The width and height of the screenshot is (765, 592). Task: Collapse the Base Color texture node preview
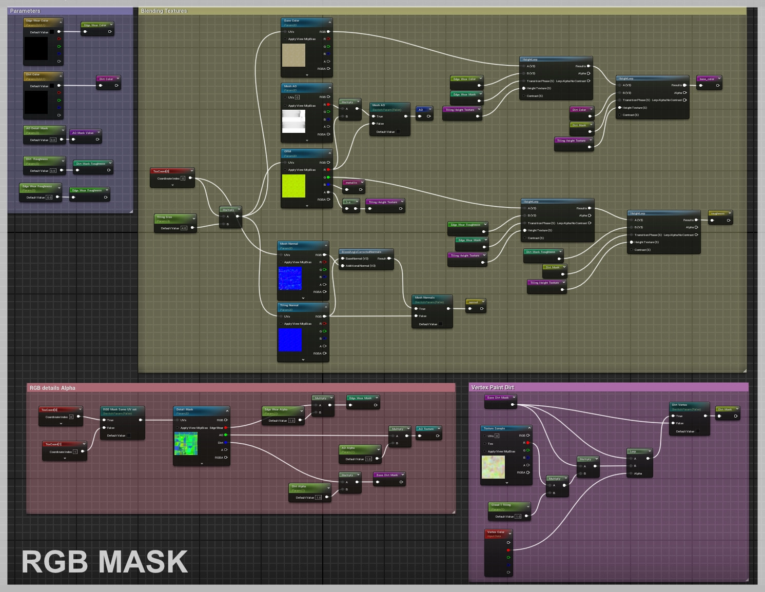pos(329,21)
